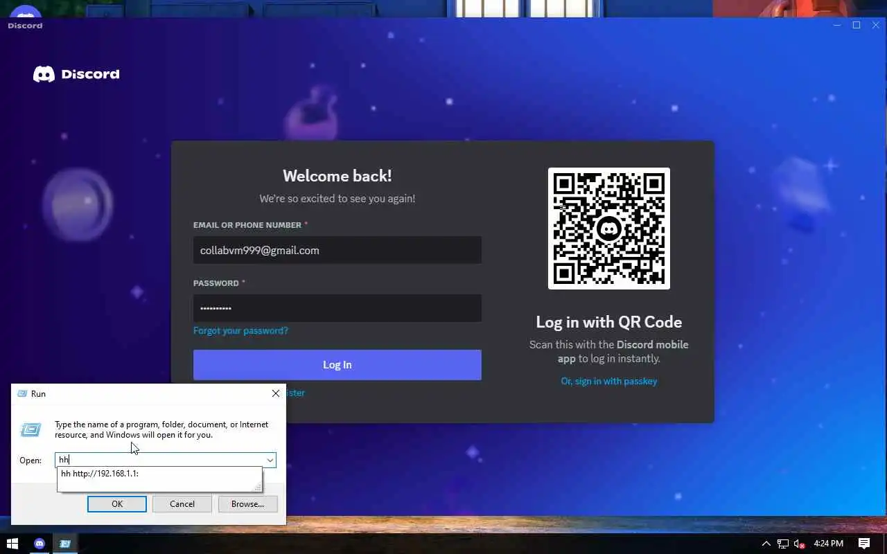
Task: Click the password input field
Action: point(337,308)
